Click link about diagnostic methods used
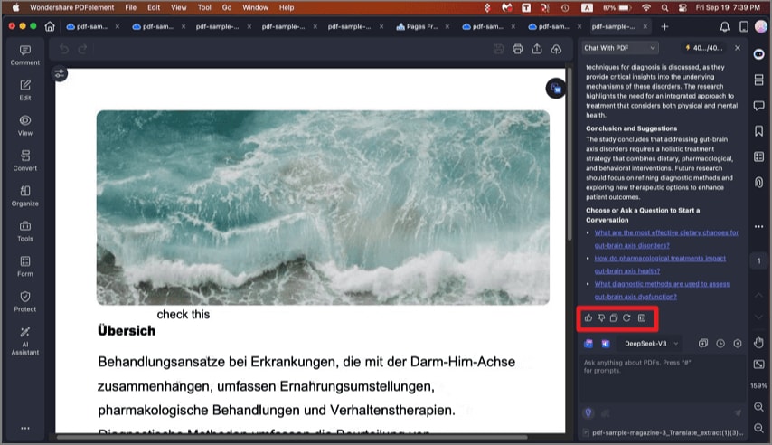 point(662,290)
